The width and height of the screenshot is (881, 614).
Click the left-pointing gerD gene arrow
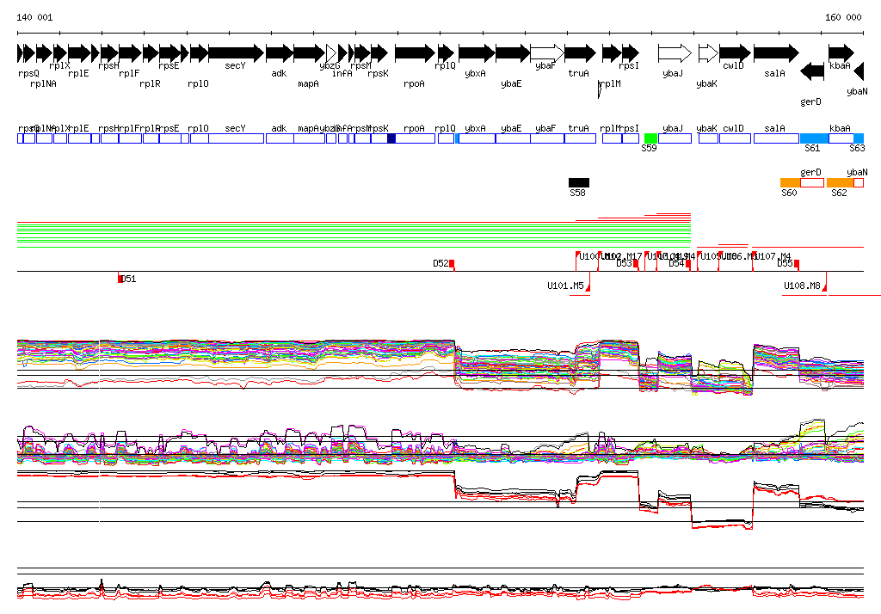pyautogui.click(x=812, y=71)
